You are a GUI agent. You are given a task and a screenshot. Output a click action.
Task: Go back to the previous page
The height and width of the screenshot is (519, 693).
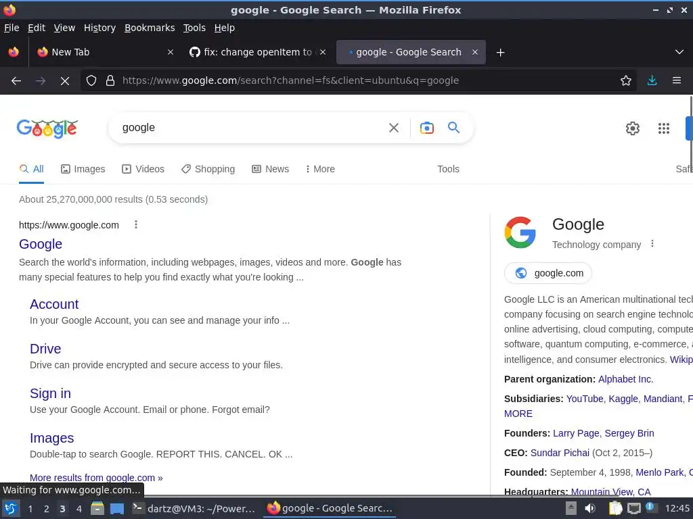pos(16,81)
